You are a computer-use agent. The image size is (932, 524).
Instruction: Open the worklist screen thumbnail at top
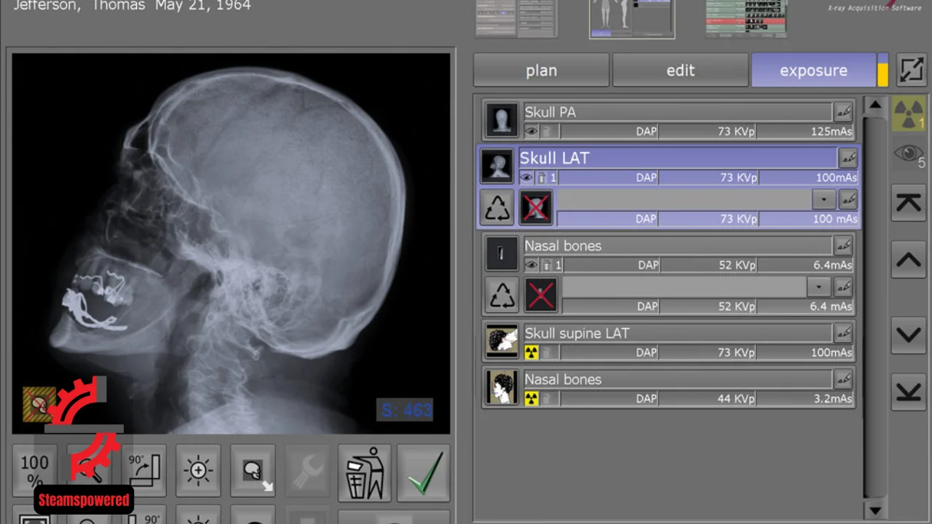[x=746, y=17]
